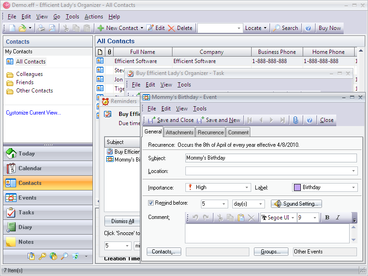Click the print icon in main toolbar
Viewport: 368px width, 276px height.
[x=41, y=28]
